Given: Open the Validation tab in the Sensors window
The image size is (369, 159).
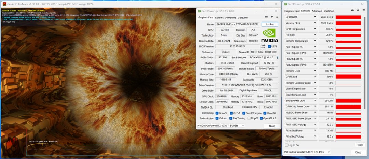Looking at the screenshot, I should pos(329,11).
